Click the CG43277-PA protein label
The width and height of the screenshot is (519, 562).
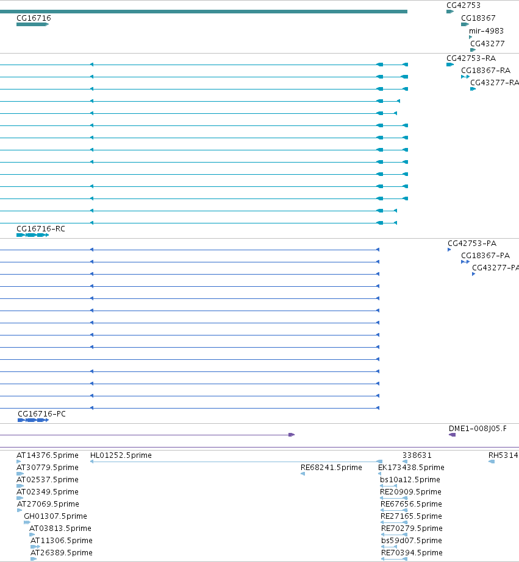[x=495, y=268]
